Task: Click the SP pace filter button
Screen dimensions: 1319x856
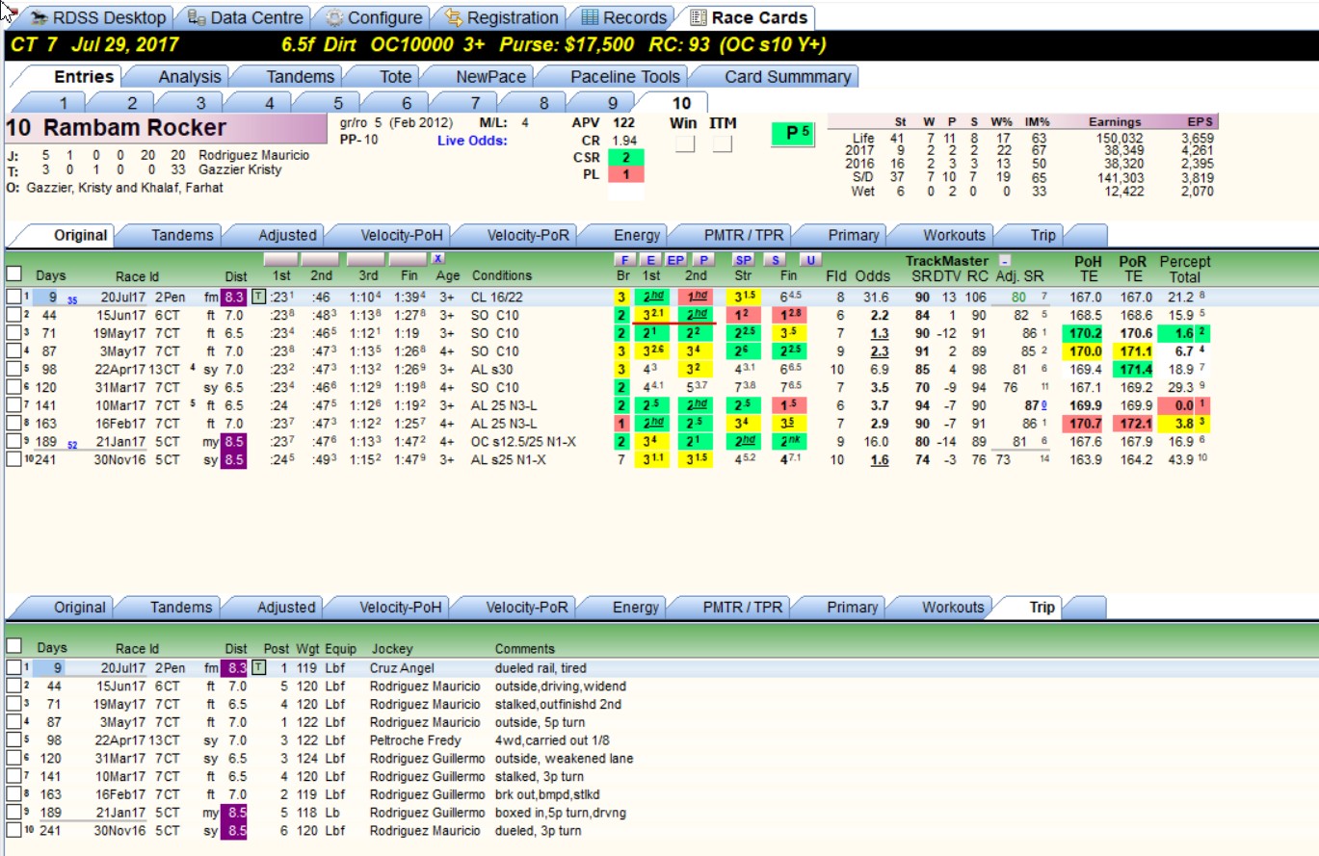Action: coord(744,260)
